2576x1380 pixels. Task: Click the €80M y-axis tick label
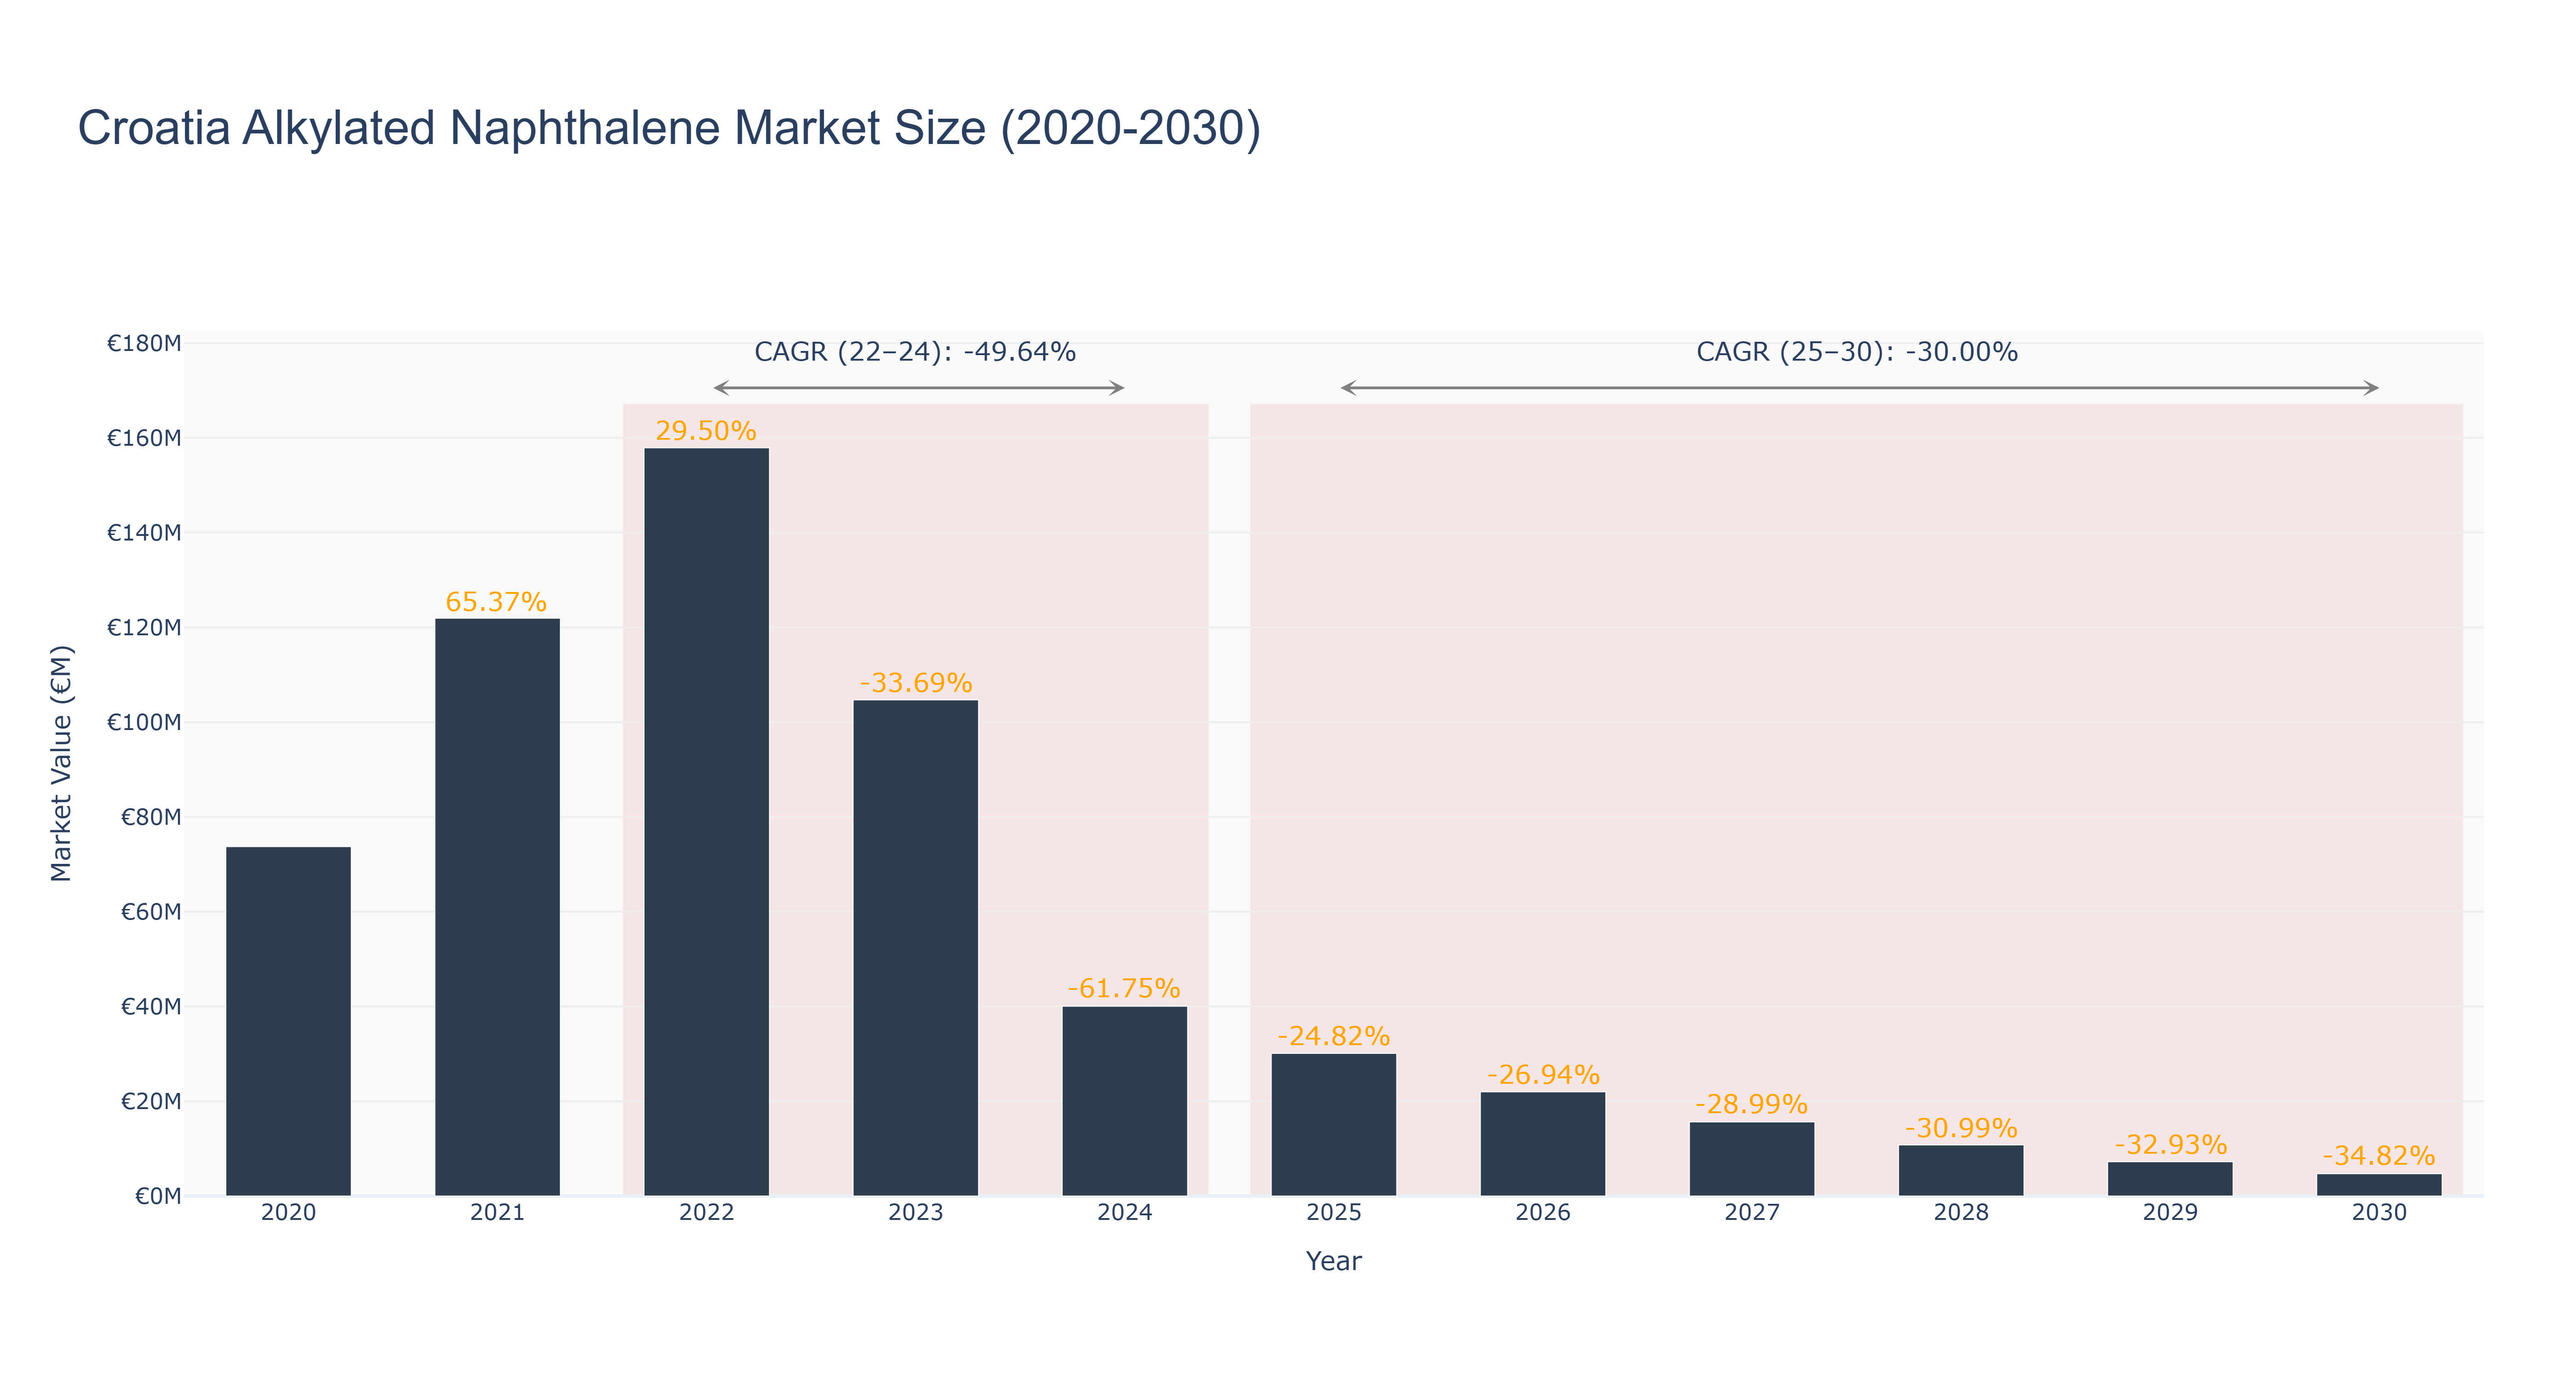point(151,817)
